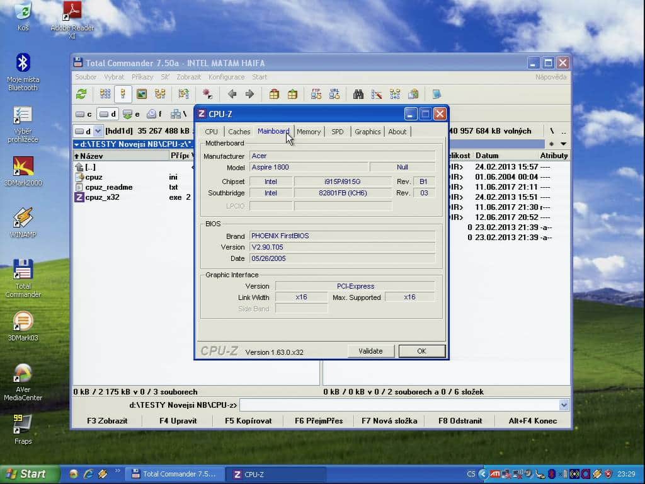
Task: Switch to the SPD tab in CPU-Z
Action: tap(338, 132)
